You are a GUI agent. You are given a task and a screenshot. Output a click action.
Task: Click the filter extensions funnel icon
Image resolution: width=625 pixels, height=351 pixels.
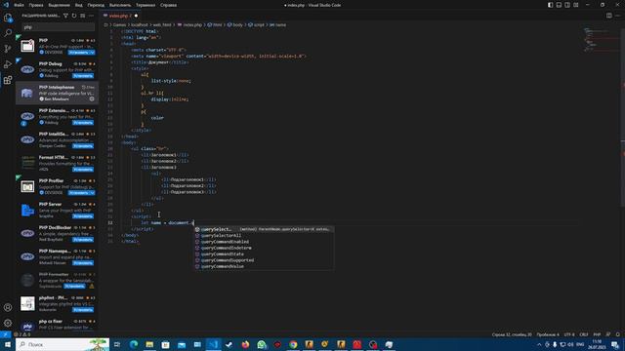click(65, 16)
